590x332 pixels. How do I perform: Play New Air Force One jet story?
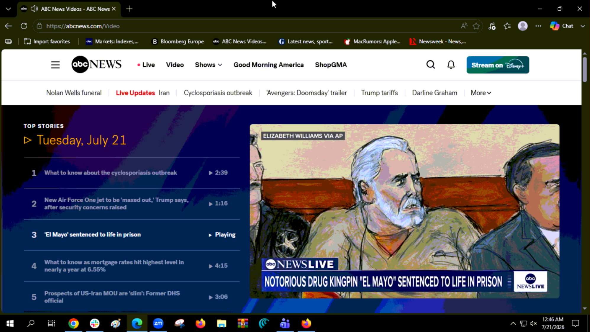(x=132, y=204)
